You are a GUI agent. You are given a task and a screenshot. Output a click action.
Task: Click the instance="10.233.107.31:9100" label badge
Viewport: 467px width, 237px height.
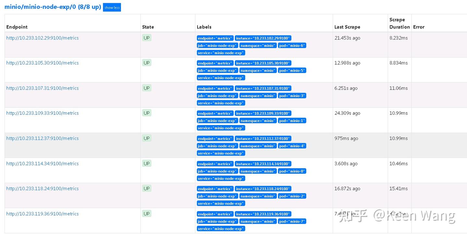263,88
